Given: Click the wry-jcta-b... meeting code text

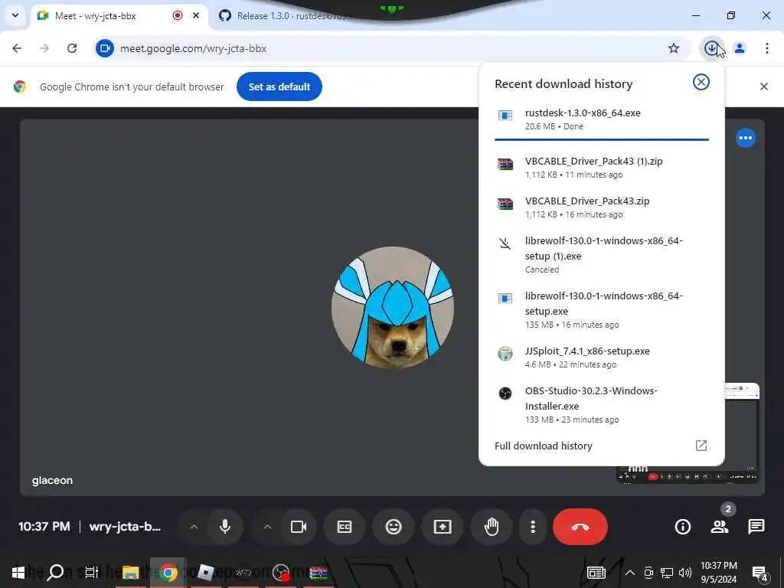Looking at the screenshot, I should [125, 527].
